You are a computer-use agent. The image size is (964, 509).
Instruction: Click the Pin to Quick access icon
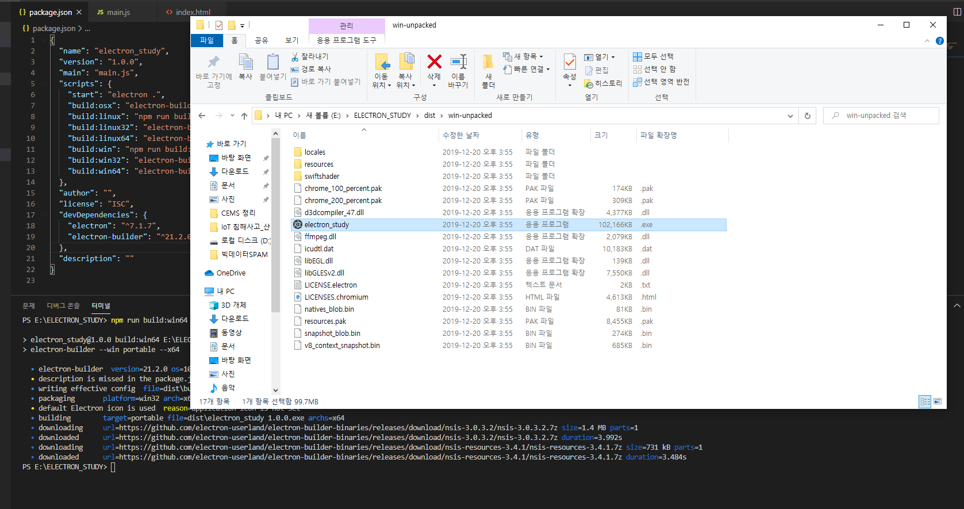214,62
